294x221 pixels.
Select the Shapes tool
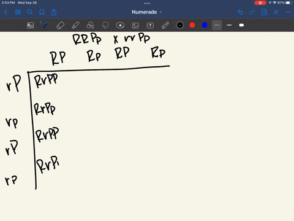[x=90, y=25]
